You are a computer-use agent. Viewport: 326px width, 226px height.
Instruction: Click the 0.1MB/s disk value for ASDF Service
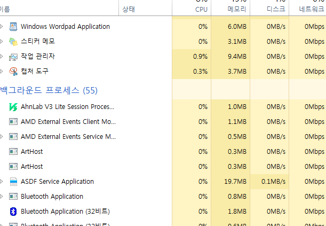[x=273, y=182]
